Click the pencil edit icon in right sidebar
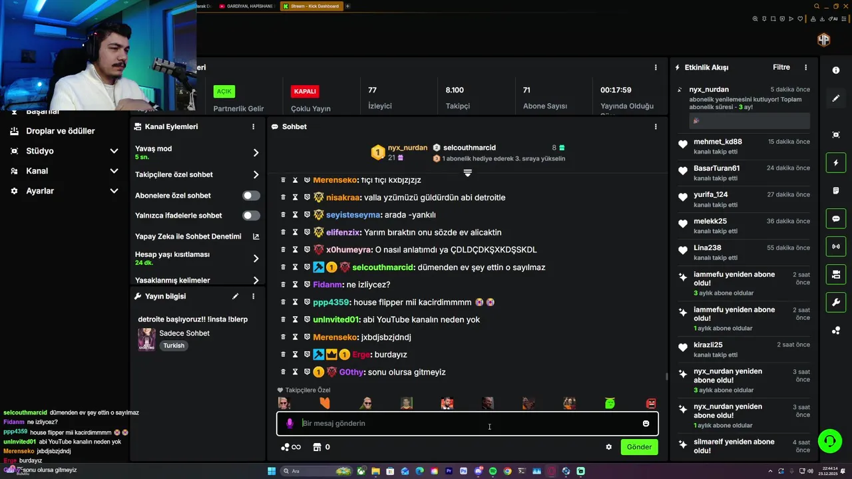 [x=836, y=98]
